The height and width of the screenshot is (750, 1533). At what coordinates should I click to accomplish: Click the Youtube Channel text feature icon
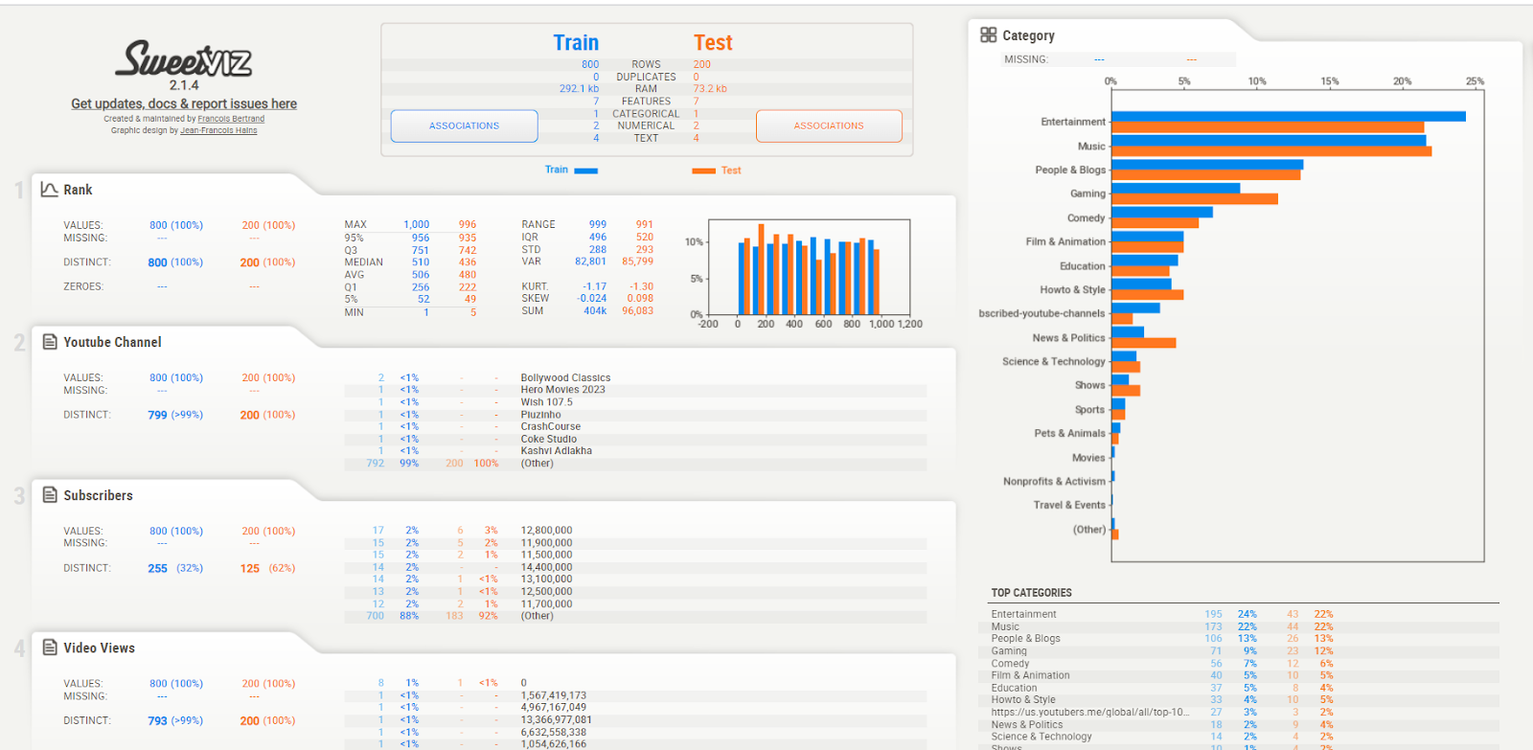point(50,342)
